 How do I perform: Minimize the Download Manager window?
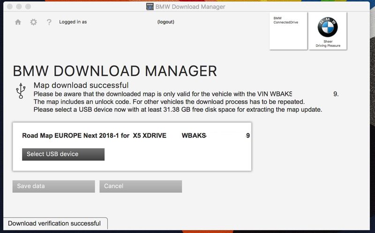coord(19,7)
